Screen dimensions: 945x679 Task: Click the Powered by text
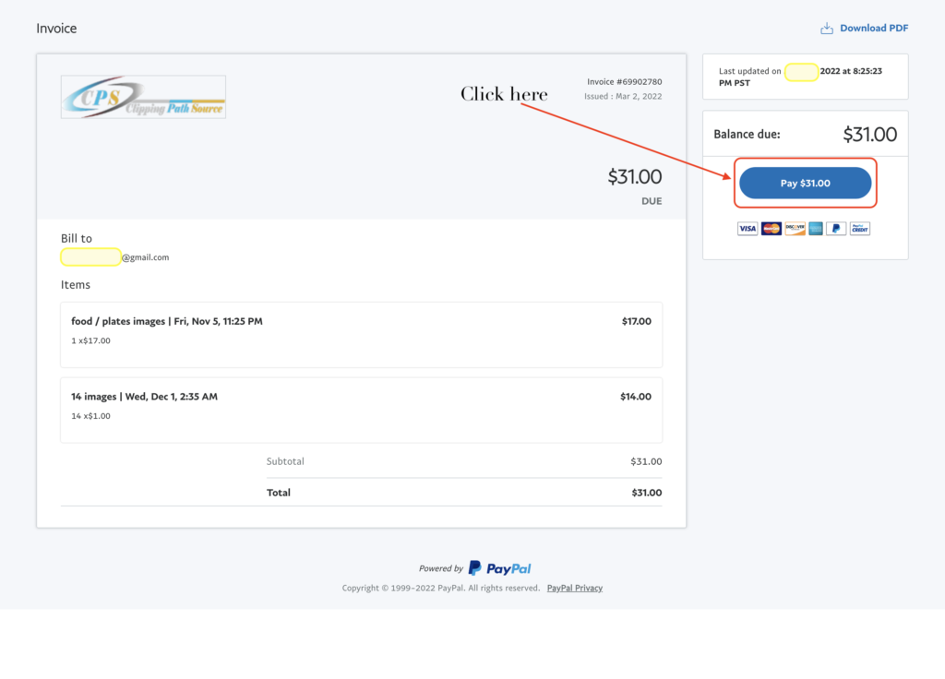tap(440, 568)
